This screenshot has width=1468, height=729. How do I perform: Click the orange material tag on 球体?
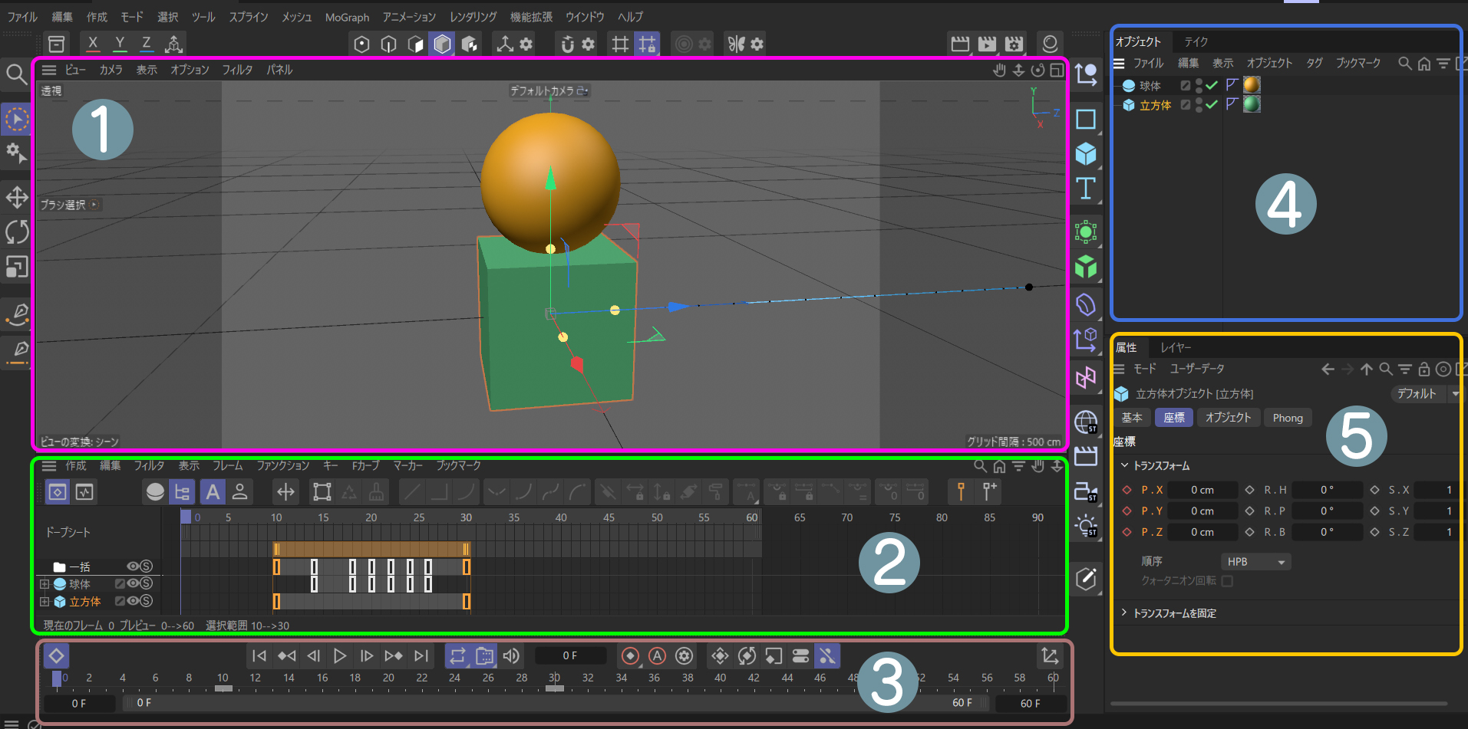click(x=1252, y=85)
